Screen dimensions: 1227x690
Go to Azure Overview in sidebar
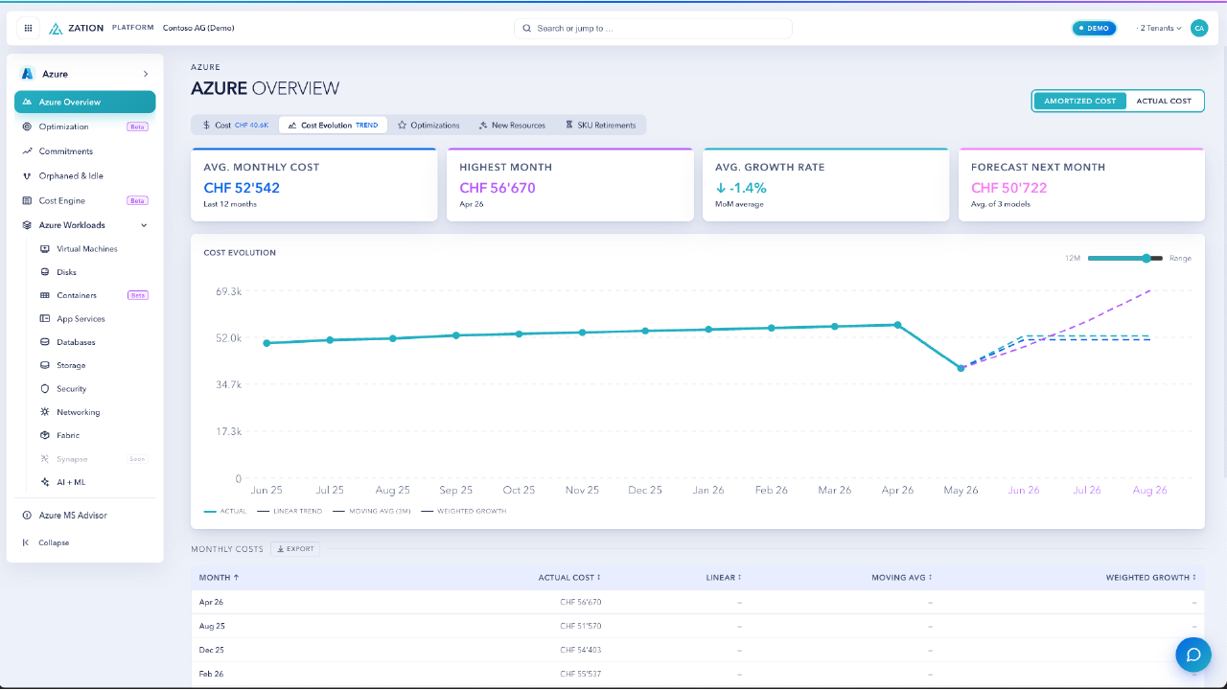coord(84,102)
